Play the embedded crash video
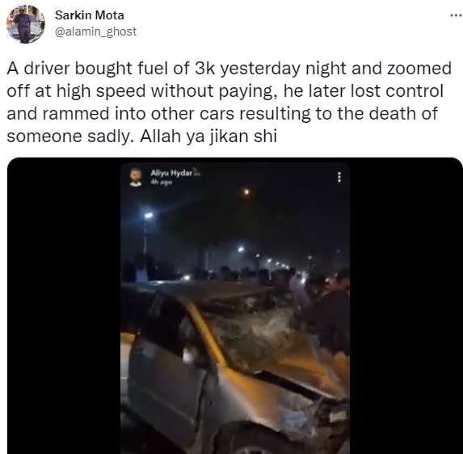The width and height of the screenshot is (463, 454). (x=235, y=308)
